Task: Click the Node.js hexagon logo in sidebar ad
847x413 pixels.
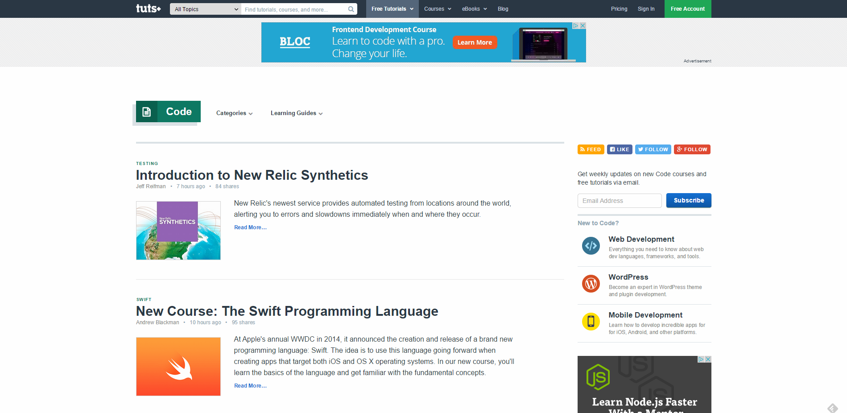Action: point(598,377)
